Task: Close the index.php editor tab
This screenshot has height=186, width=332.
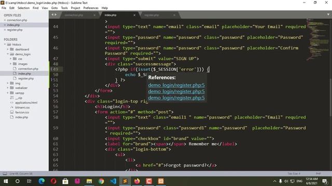Action: pos(134,15)
